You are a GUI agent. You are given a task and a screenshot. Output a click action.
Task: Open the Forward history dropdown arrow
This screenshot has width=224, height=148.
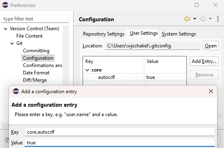tap(210, 19)
